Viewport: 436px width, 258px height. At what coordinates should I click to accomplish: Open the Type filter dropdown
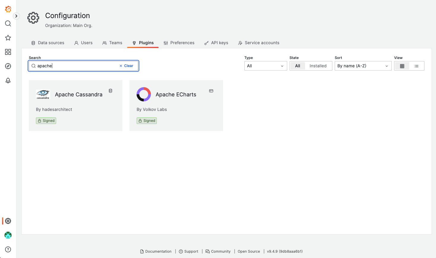point(266,66)
